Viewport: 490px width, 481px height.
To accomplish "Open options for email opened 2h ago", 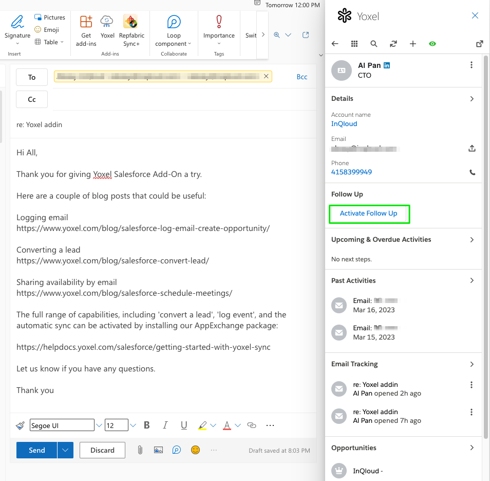I will tap(471, 385).
